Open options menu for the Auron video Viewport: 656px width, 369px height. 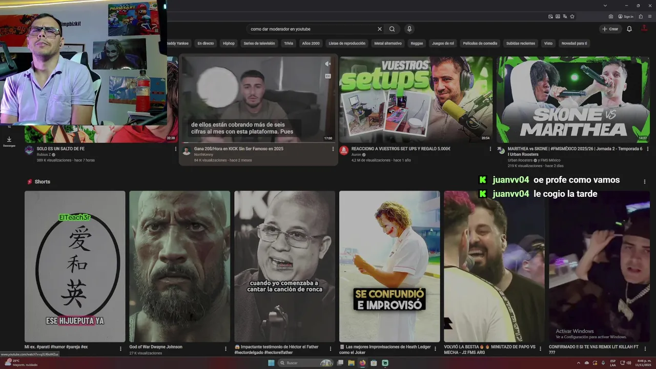[x=490, y=149]
